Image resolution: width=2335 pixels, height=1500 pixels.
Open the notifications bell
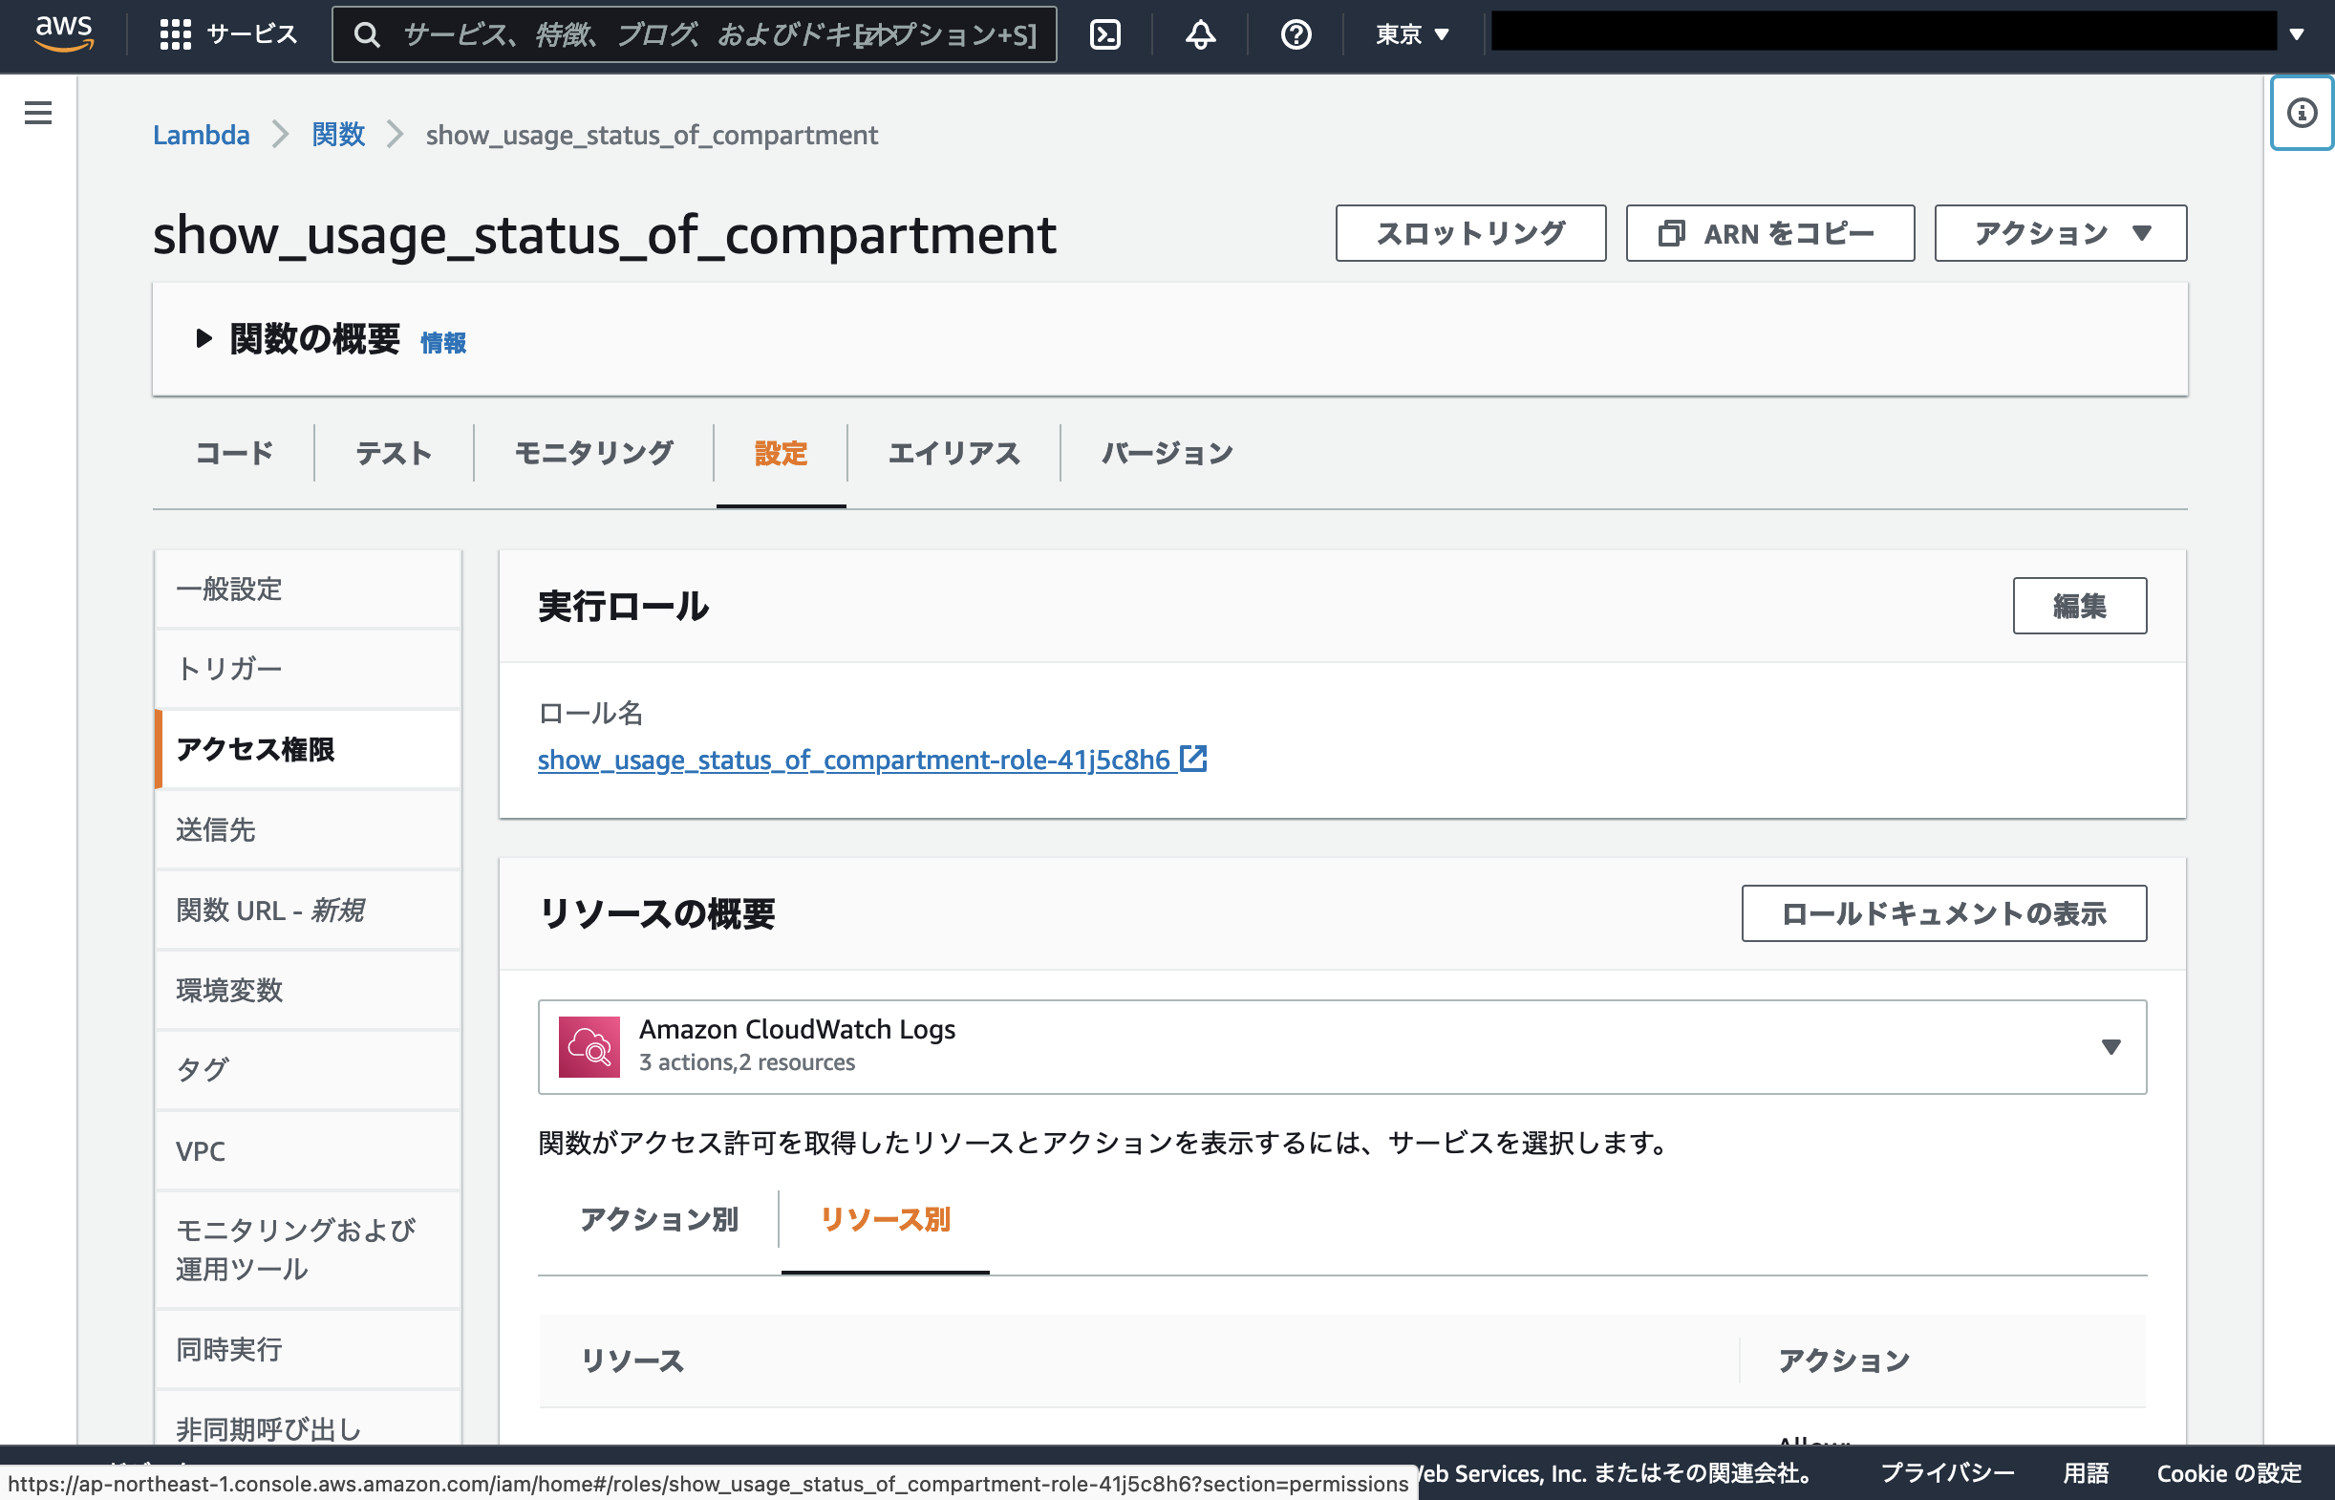coord(1200,35)
